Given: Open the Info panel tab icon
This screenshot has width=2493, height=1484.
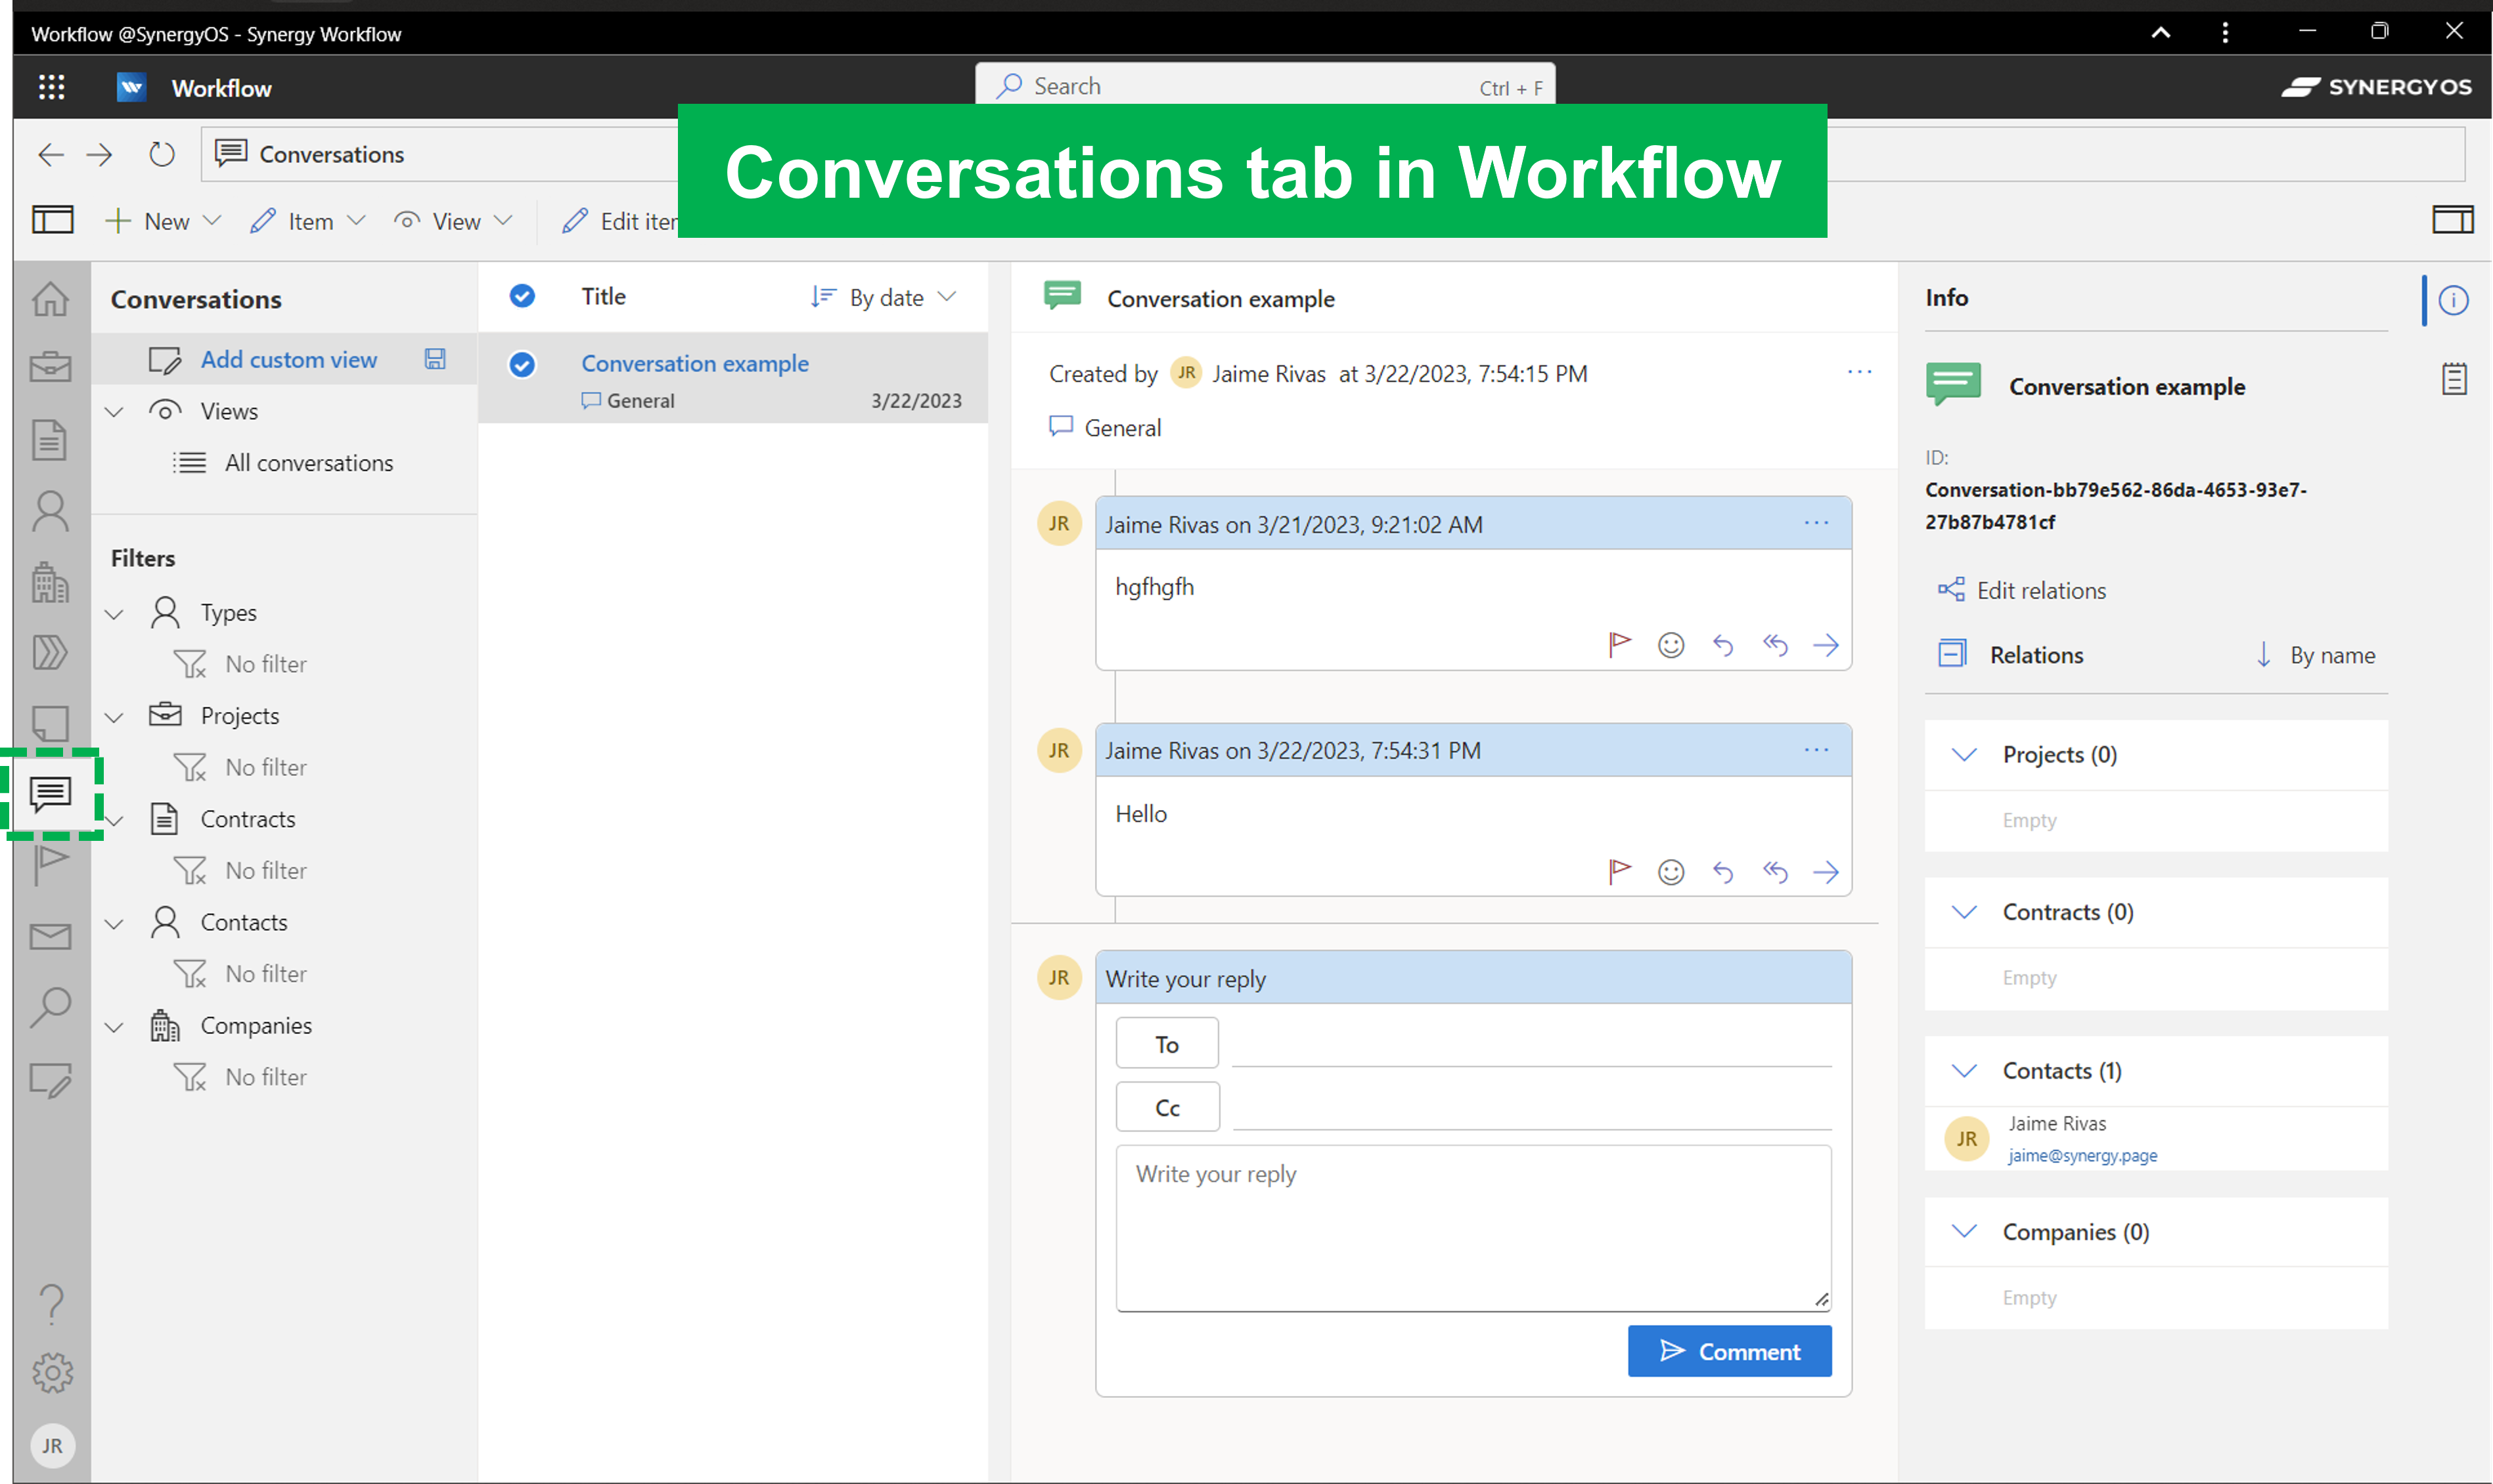Looking at the screenshot, I should click(x=2454, y=300).
